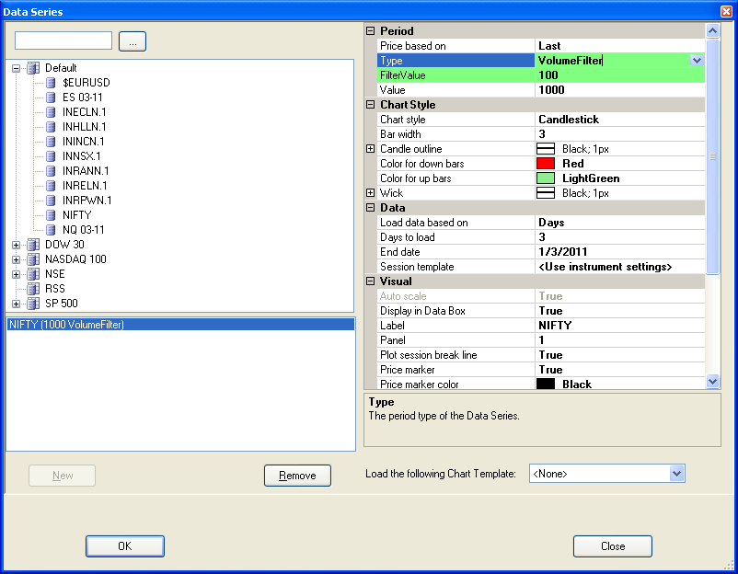Screen dimensions: 738x574
Task: Click Session template Use instrument settings value
Action: (620, 267)
